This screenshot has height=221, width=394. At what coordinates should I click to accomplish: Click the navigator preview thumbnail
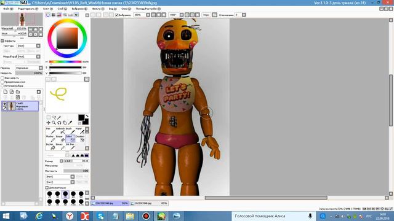coord(22,19)
